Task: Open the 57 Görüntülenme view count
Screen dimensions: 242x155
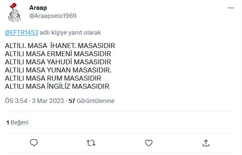Action: [91, 101]
